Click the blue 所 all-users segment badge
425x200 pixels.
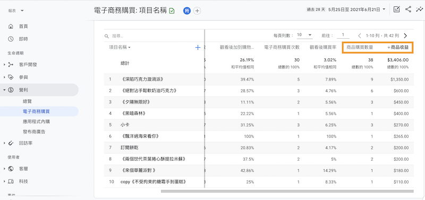pos(187,11)
